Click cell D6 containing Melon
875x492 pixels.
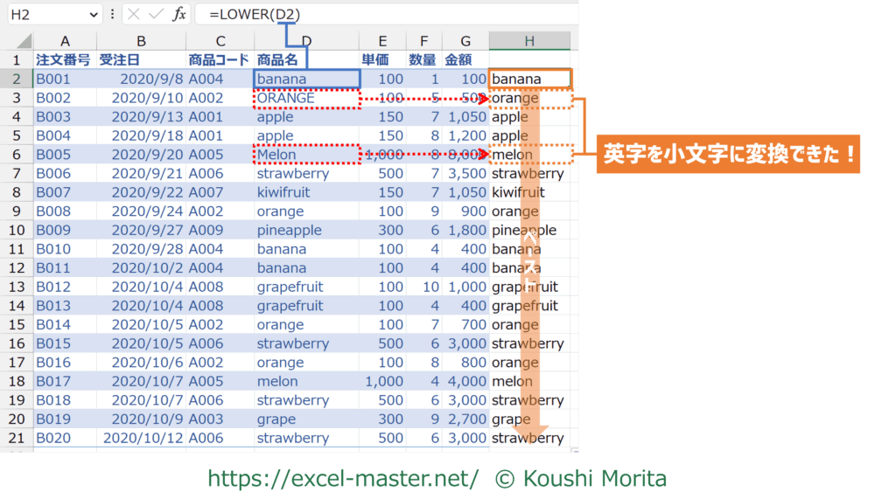306,155
